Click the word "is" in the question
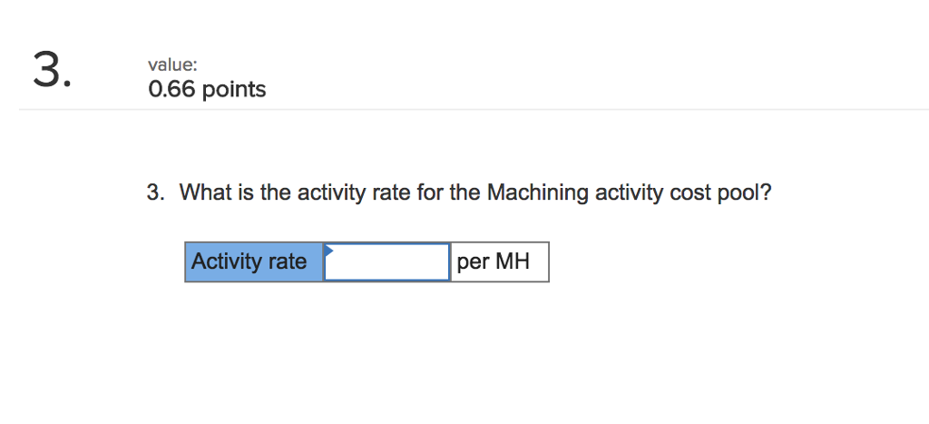The height and width of the screenshot is (424, 929). (x=240, y=192)
